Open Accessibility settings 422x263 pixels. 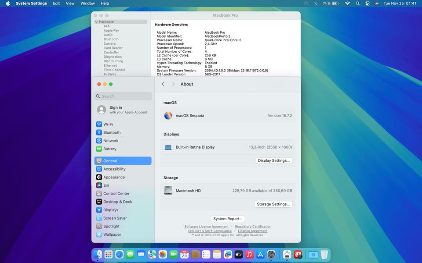pyautogui.click(x=114, y=169)
